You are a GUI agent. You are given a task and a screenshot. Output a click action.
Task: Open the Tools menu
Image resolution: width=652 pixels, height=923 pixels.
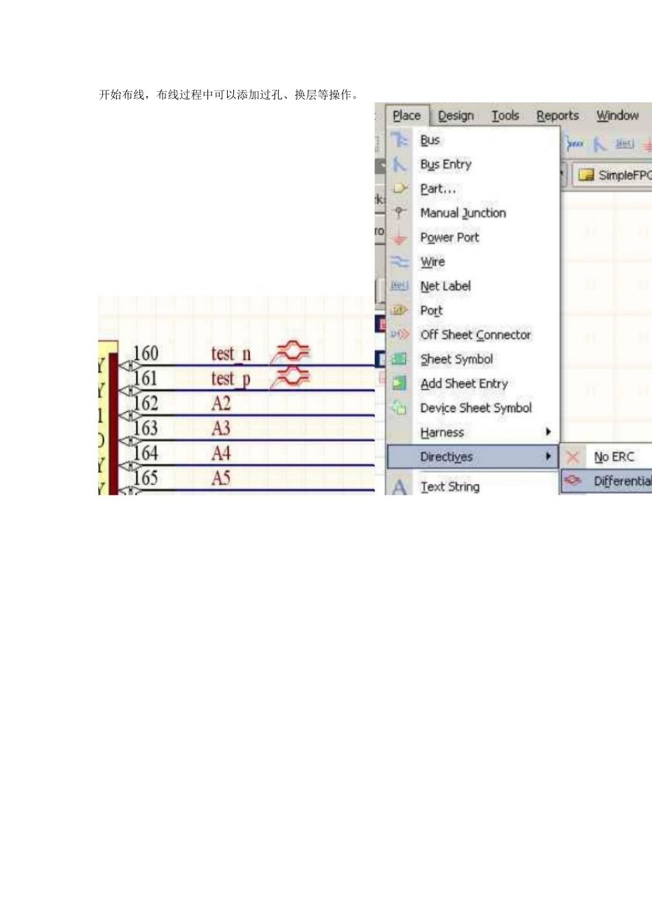505,115
